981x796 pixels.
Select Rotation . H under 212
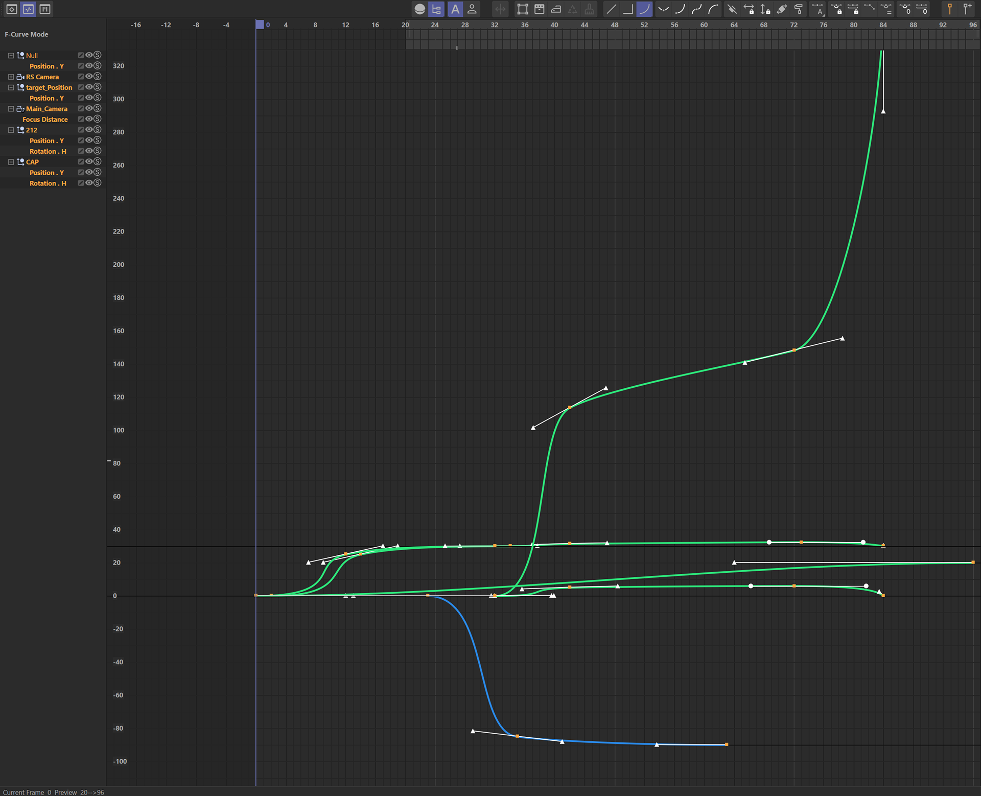pyautogui.click(x=48, y=151)
